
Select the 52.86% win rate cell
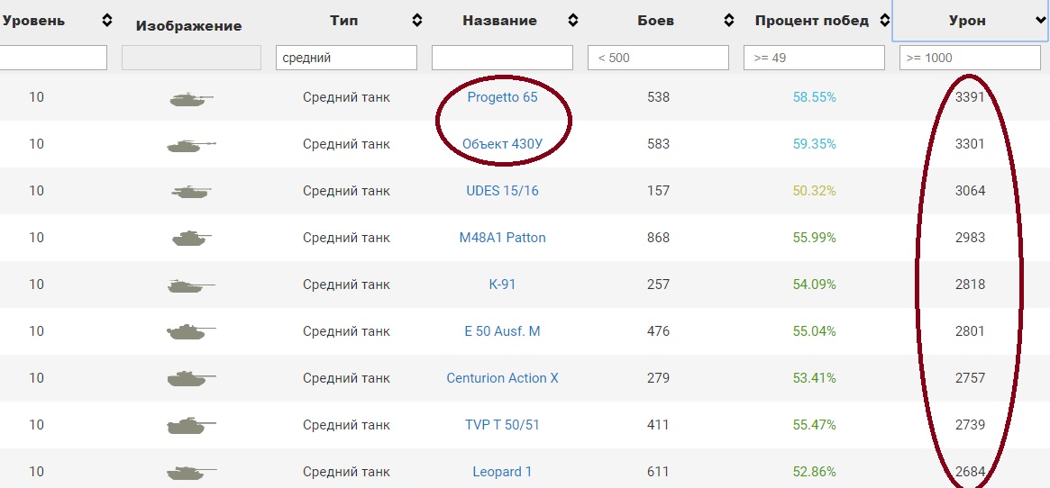point(814,472)
